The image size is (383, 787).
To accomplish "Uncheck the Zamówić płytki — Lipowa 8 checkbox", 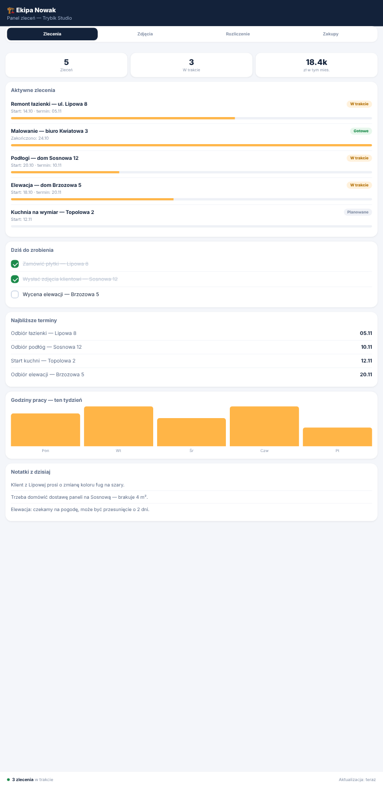I will pyautogui.click(x=15, y=264).
